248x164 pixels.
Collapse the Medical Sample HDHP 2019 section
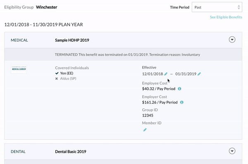tap(232, 40)
